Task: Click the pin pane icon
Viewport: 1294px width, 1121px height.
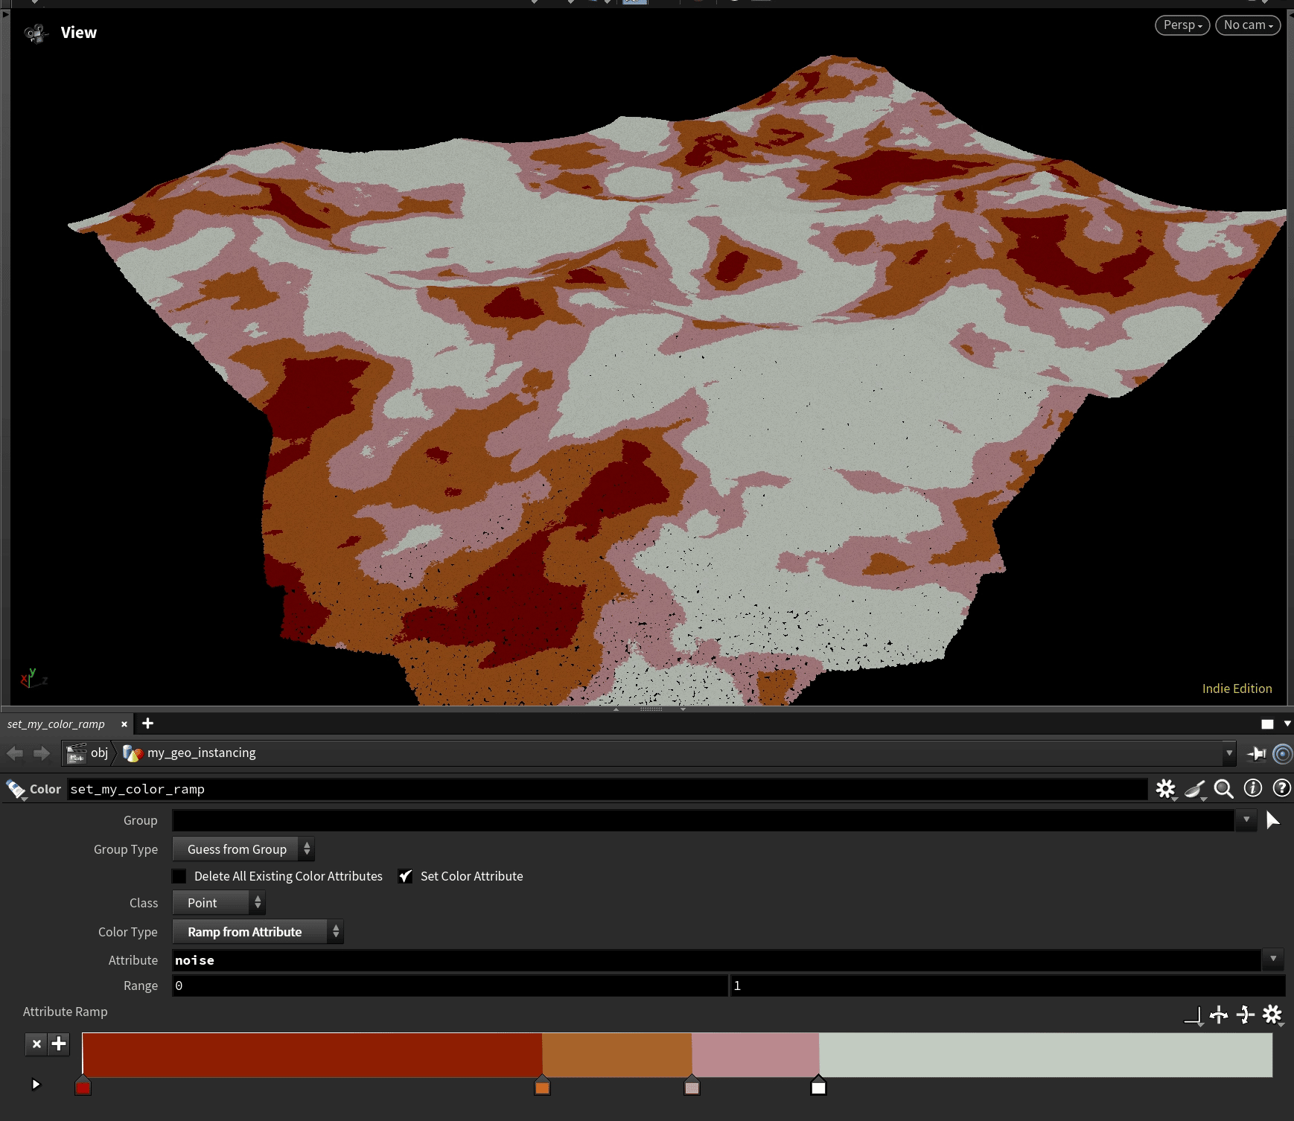Action: pyautogui.click(x=1257, y=753)
